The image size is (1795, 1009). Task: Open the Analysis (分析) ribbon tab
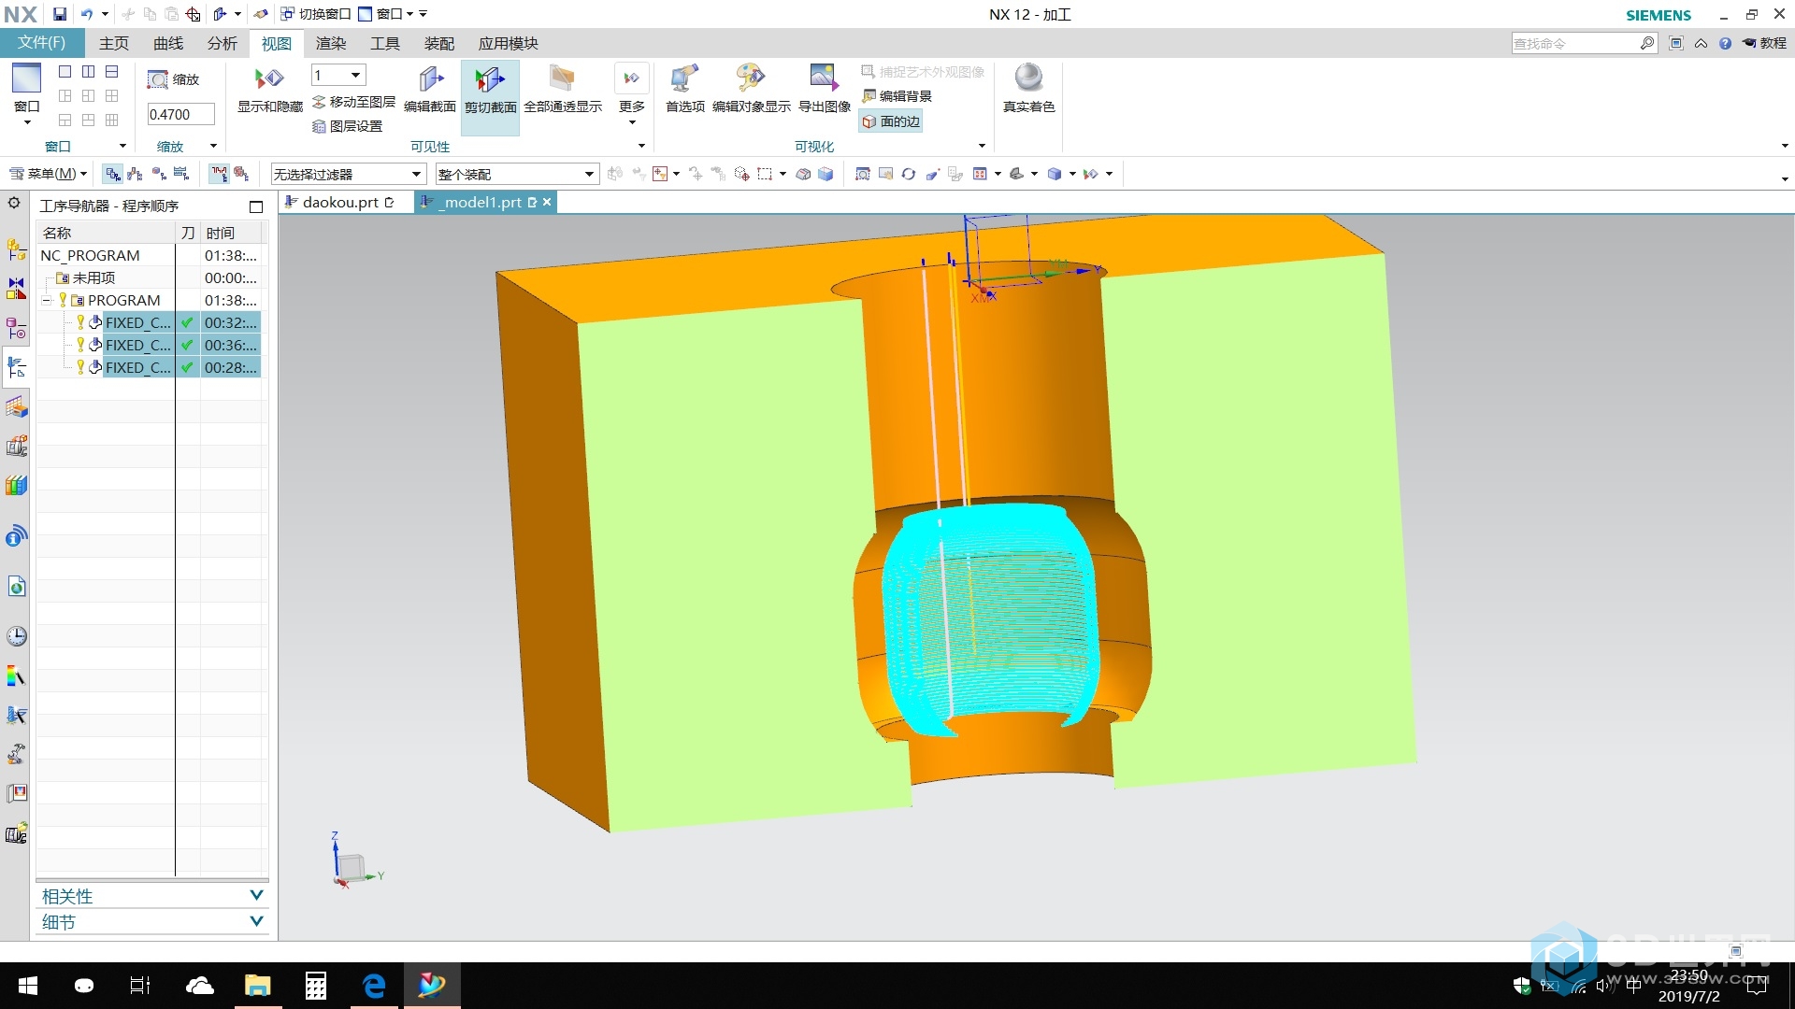click(x=222, y=43)
